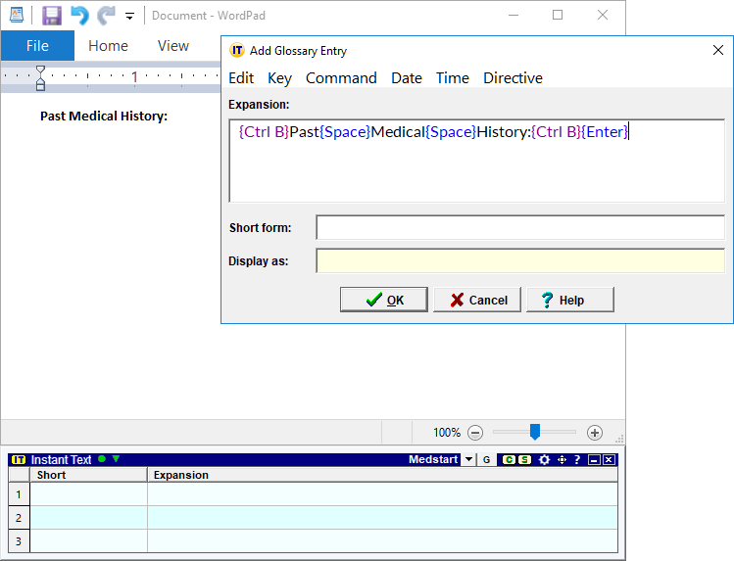Screen dimensions: 734x561
Task: Click the zoom out minus button in WordPad
Action: (475, 433)
